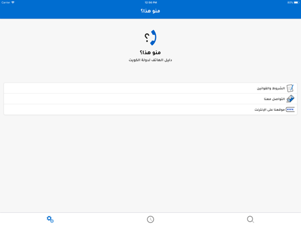Viewport: 301px width, 226px height.
Task: Tap the www icon beside موقعنا على الإنترنت
Action: pyautogui.click(x=290, y=110)
